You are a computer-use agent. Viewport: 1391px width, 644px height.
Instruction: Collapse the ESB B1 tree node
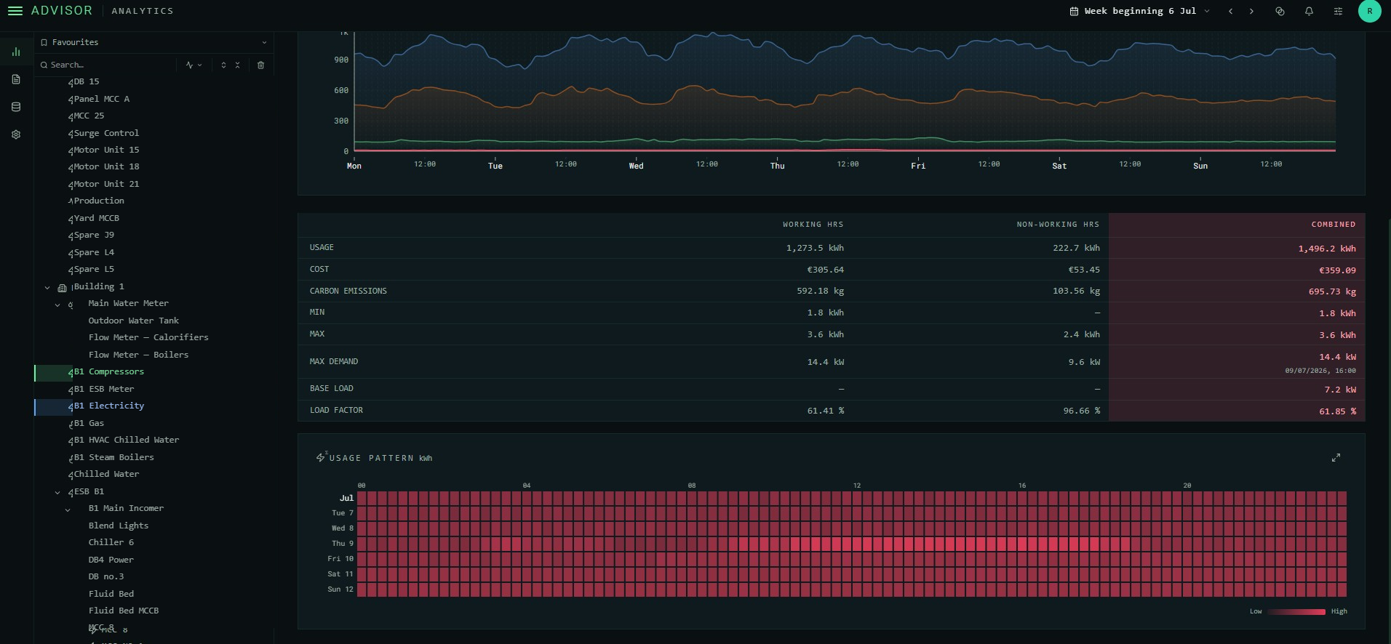click(57, 493)
